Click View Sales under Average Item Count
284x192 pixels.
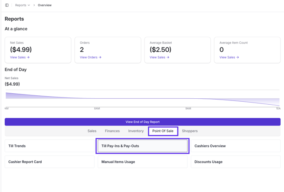(x=229, y=57)
